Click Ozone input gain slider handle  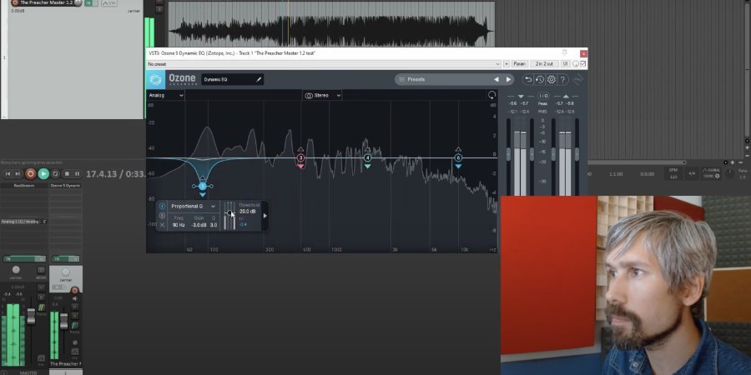pyautogui.click(x=509, y=154)
